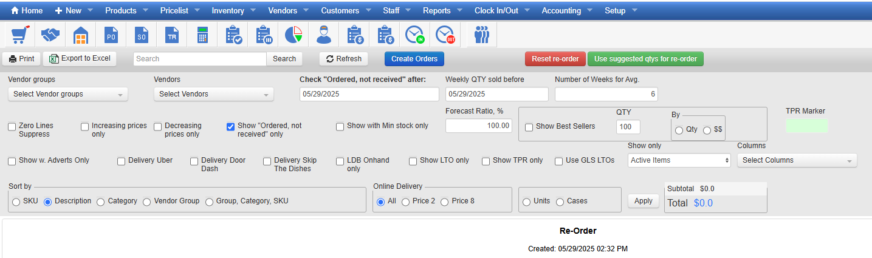Open the Pricelist menu
This screenshot has height=258, width=872.
180,10
